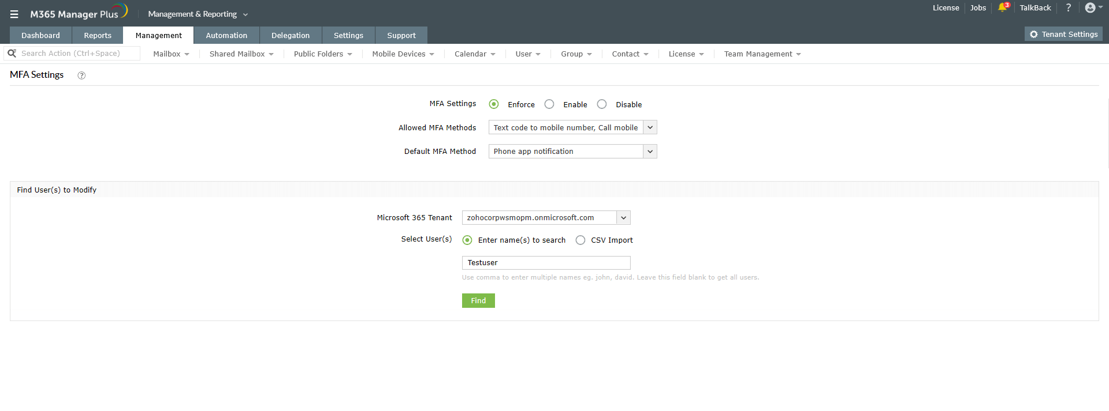This screenshot has height=411, width=1109.
Task: Open the Management & Reporting dropdown
Action: click(198, 14)
